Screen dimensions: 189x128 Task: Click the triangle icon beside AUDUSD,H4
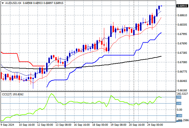click(x=3, y=2)
